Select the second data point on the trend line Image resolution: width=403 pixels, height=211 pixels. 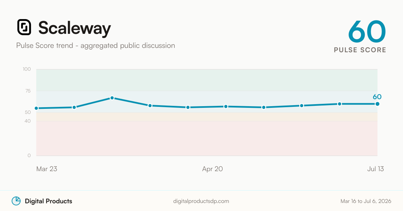tap(74, 107)
